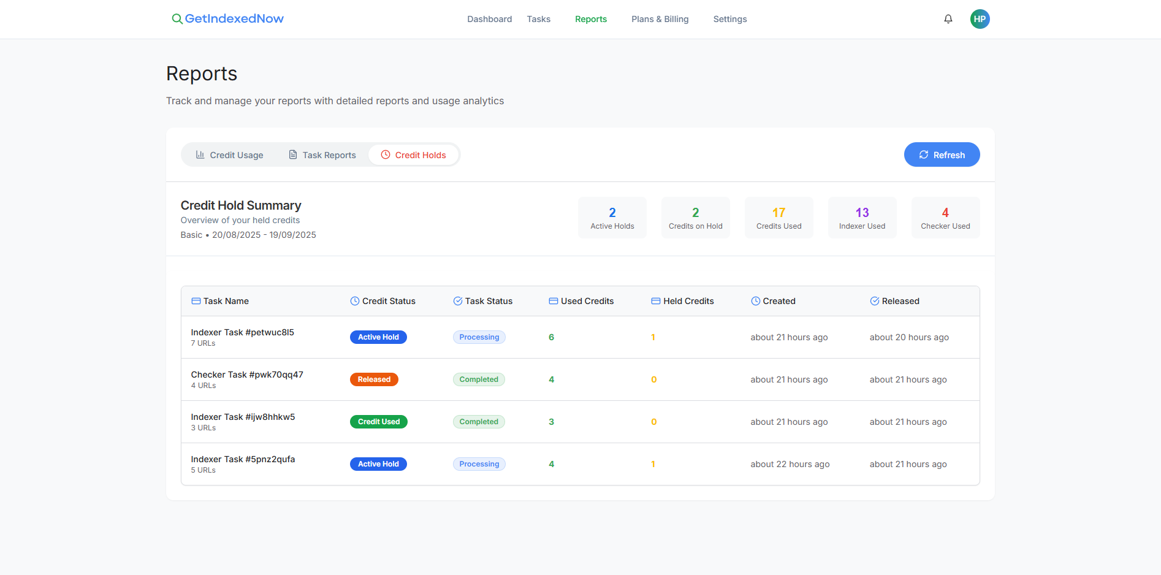This screenshot has height=575, width=1161.
Task: Click the bar chart icon on Credit Usage tab
Action: click(x=200, y=154)
